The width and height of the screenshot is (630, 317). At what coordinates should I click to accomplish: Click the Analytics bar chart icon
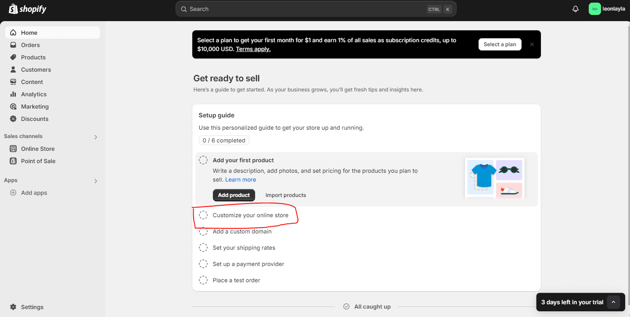pos(13,94)
